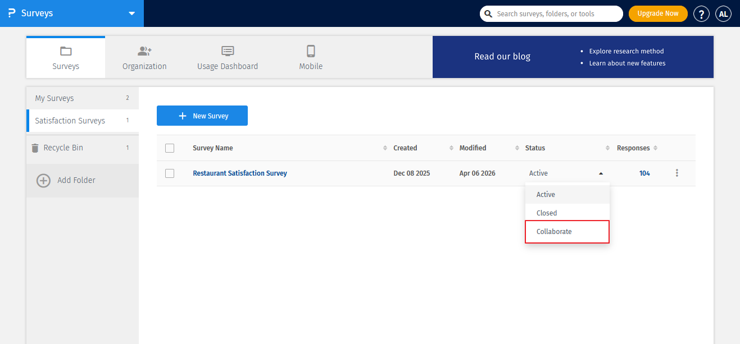This screenshot has width=740, height=344.
Task: Click the New Survey button
Action: (202, 116)
